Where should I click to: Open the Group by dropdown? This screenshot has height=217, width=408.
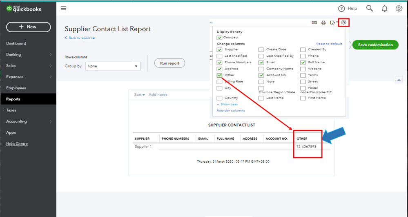click(113, 66)
